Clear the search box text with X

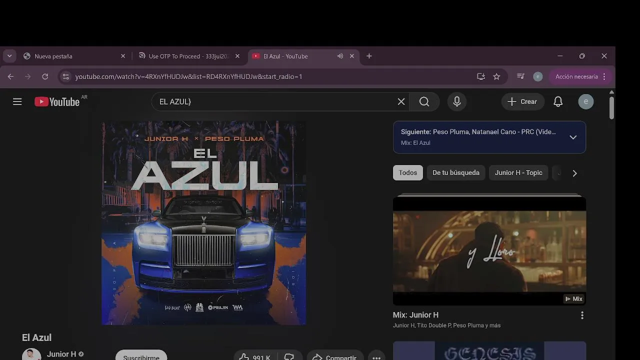[x=401, y=101]
